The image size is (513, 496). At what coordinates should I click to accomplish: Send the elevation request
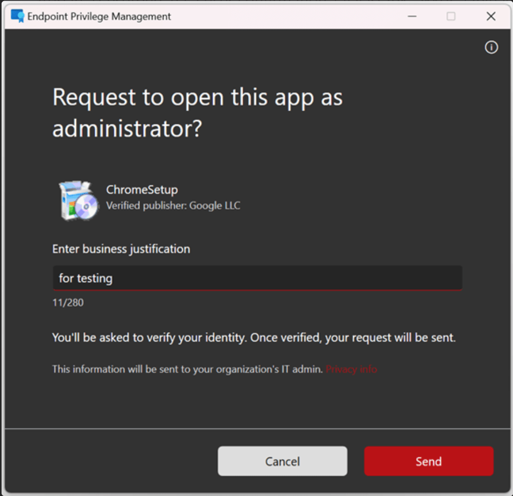coord(429,461)
